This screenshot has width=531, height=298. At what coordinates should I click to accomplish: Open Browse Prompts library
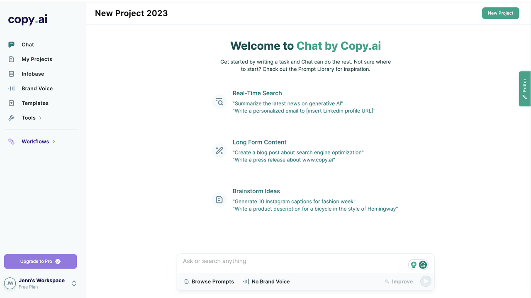click(x=209, y=281)
